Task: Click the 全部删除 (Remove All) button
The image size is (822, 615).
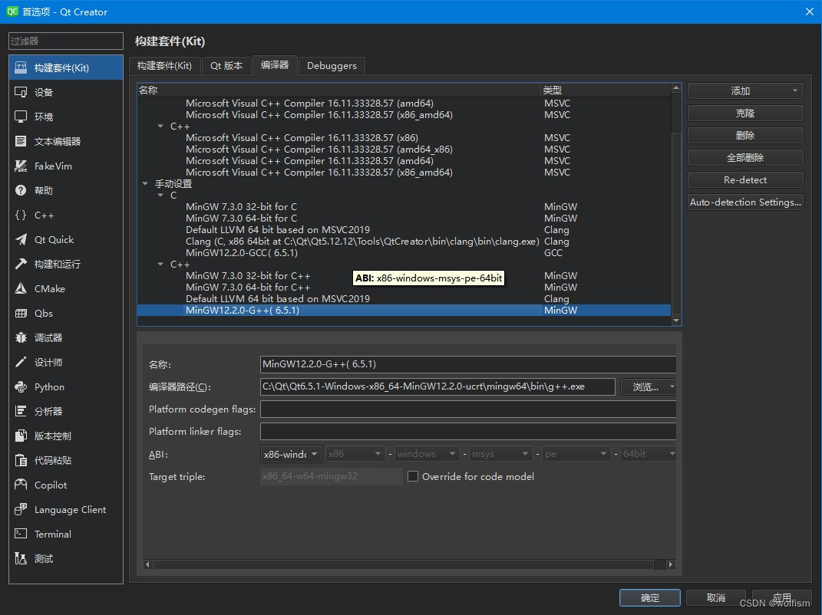Action: click(745, 158)
